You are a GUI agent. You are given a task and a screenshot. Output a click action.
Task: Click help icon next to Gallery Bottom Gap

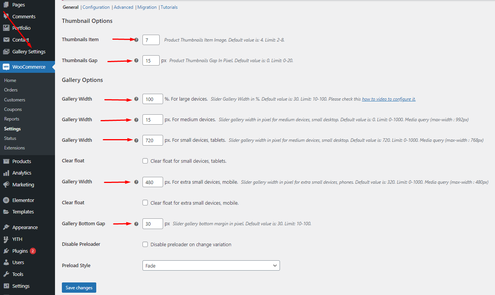tap(136, 224)
